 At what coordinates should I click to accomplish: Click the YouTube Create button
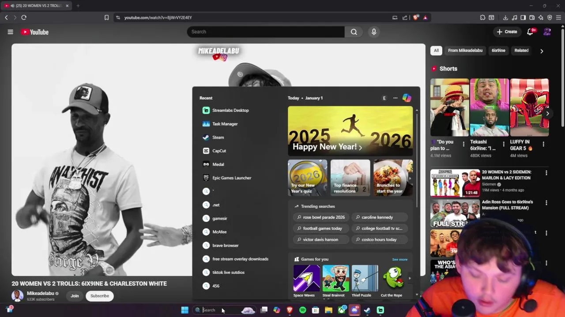(507, 32)
